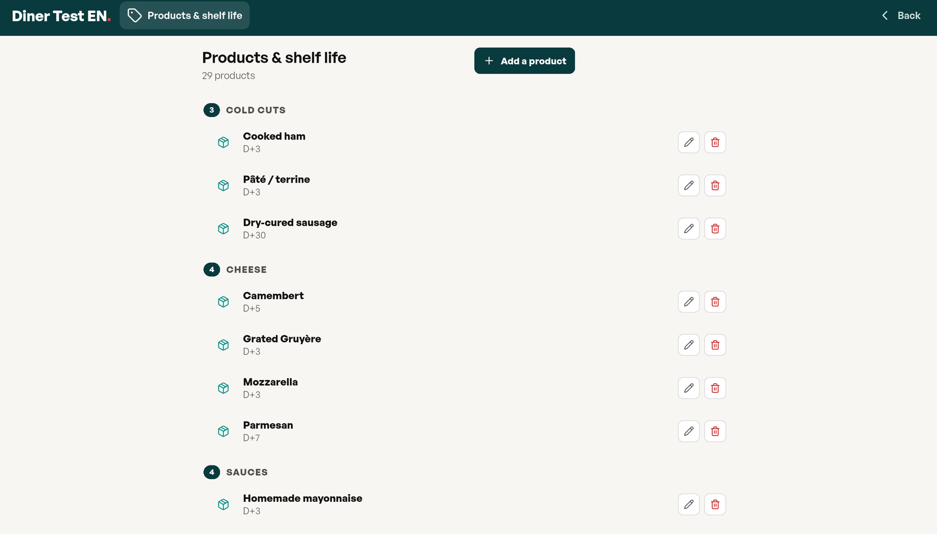The width and height of the screenshot is (937, 534).
Task: Edit the Parmesan product
Action: point(689,432)
